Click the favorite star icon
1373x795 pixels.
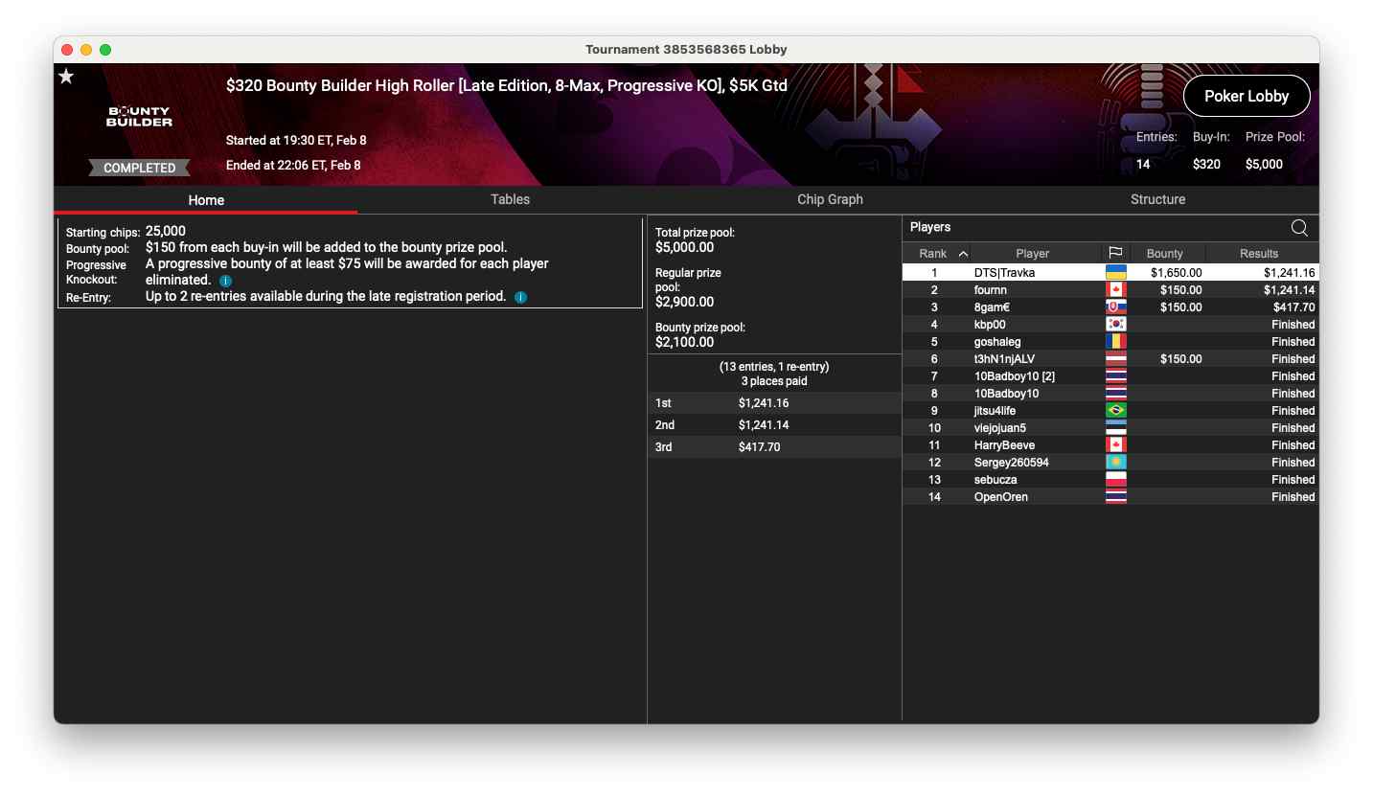click(x=66, y=77)
